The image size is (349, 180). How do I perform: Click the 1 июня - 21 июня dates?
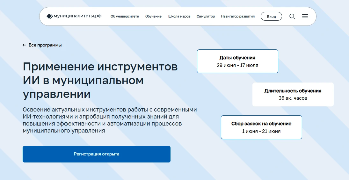click(261, 131)
